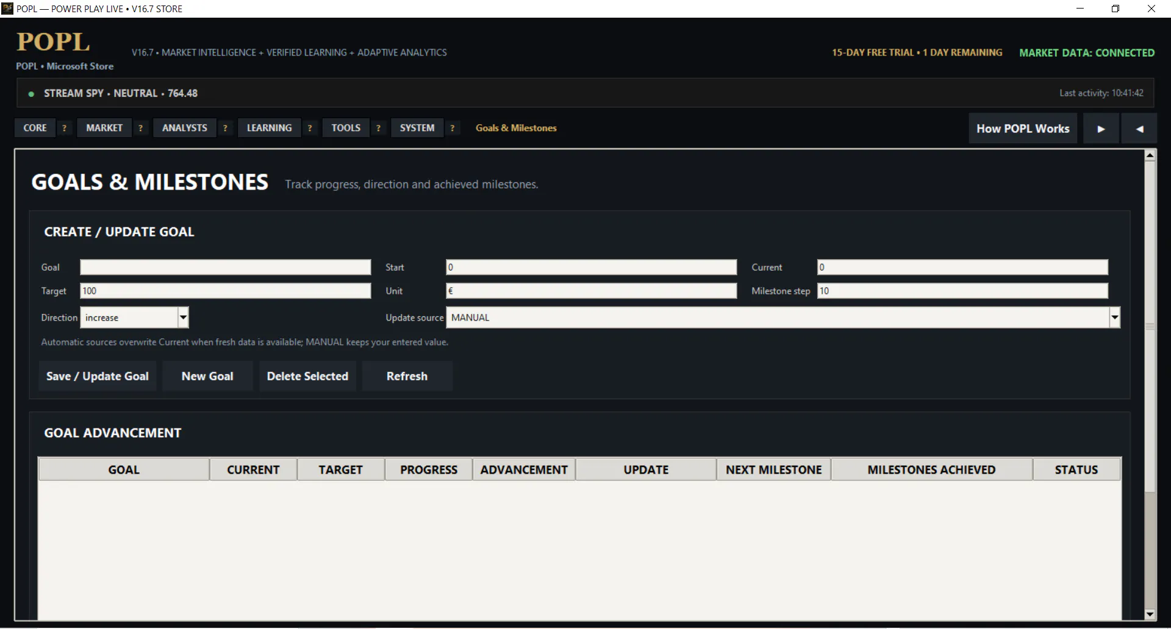Click the Milestone step field
1171x629 pixels.
(962, 291)
